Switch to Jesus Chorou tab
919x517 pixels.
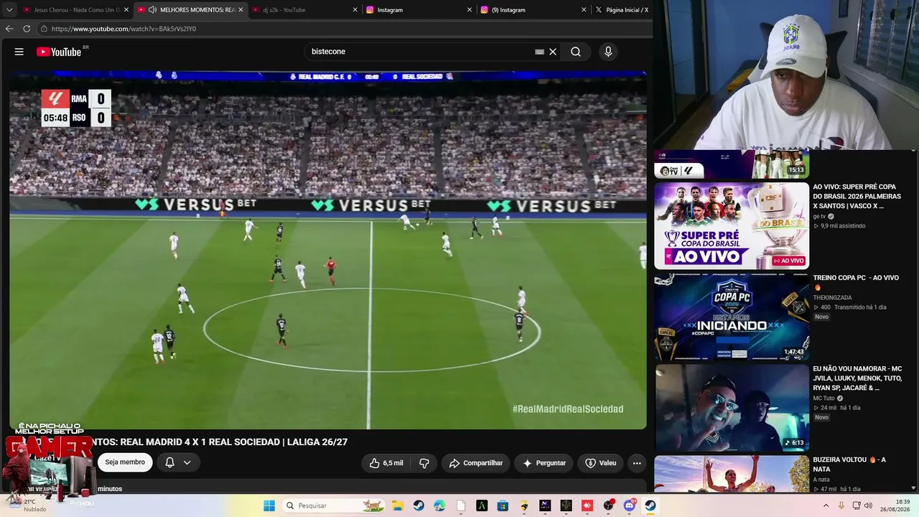click(76, 10)
